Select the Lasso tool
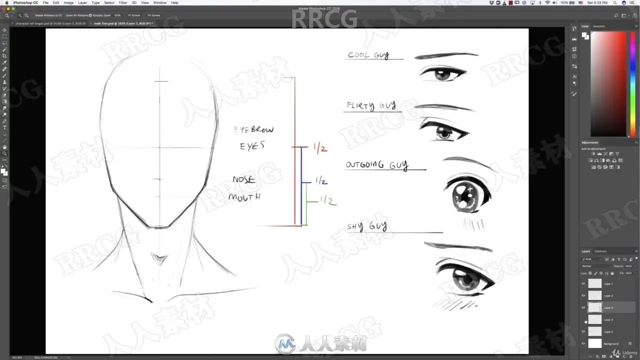This screenshot has height=360, width=640. (4, 43)
